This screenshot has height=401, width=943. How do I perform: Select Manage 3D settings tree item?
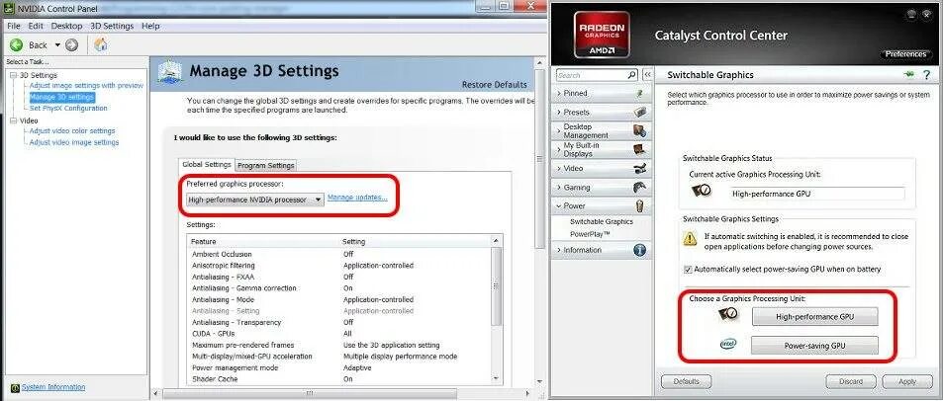coord(61,97)
